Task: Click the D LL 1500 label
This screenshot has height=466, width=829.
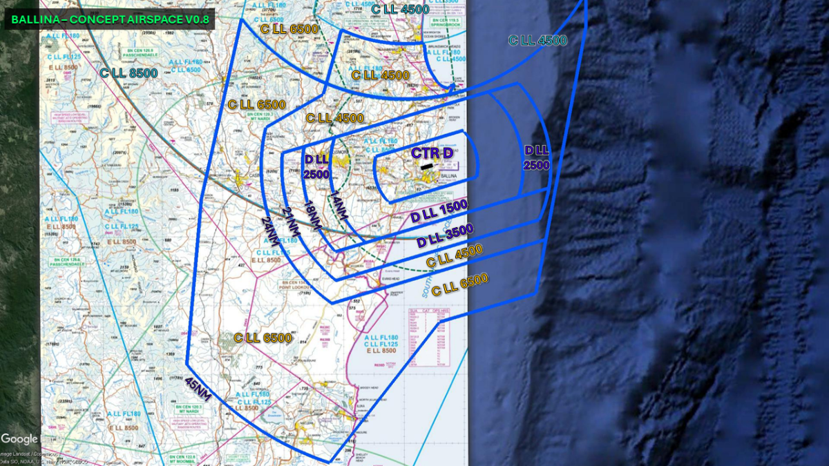Action: tap(439, 212)
